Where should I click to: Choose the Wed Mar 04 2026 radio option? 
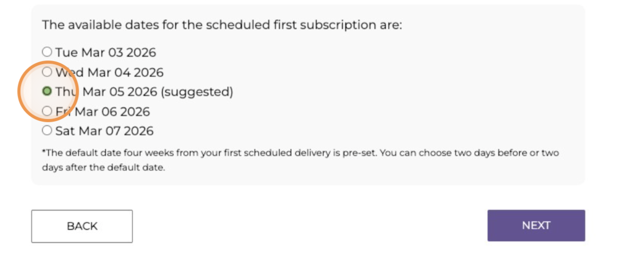pos(47,71)
